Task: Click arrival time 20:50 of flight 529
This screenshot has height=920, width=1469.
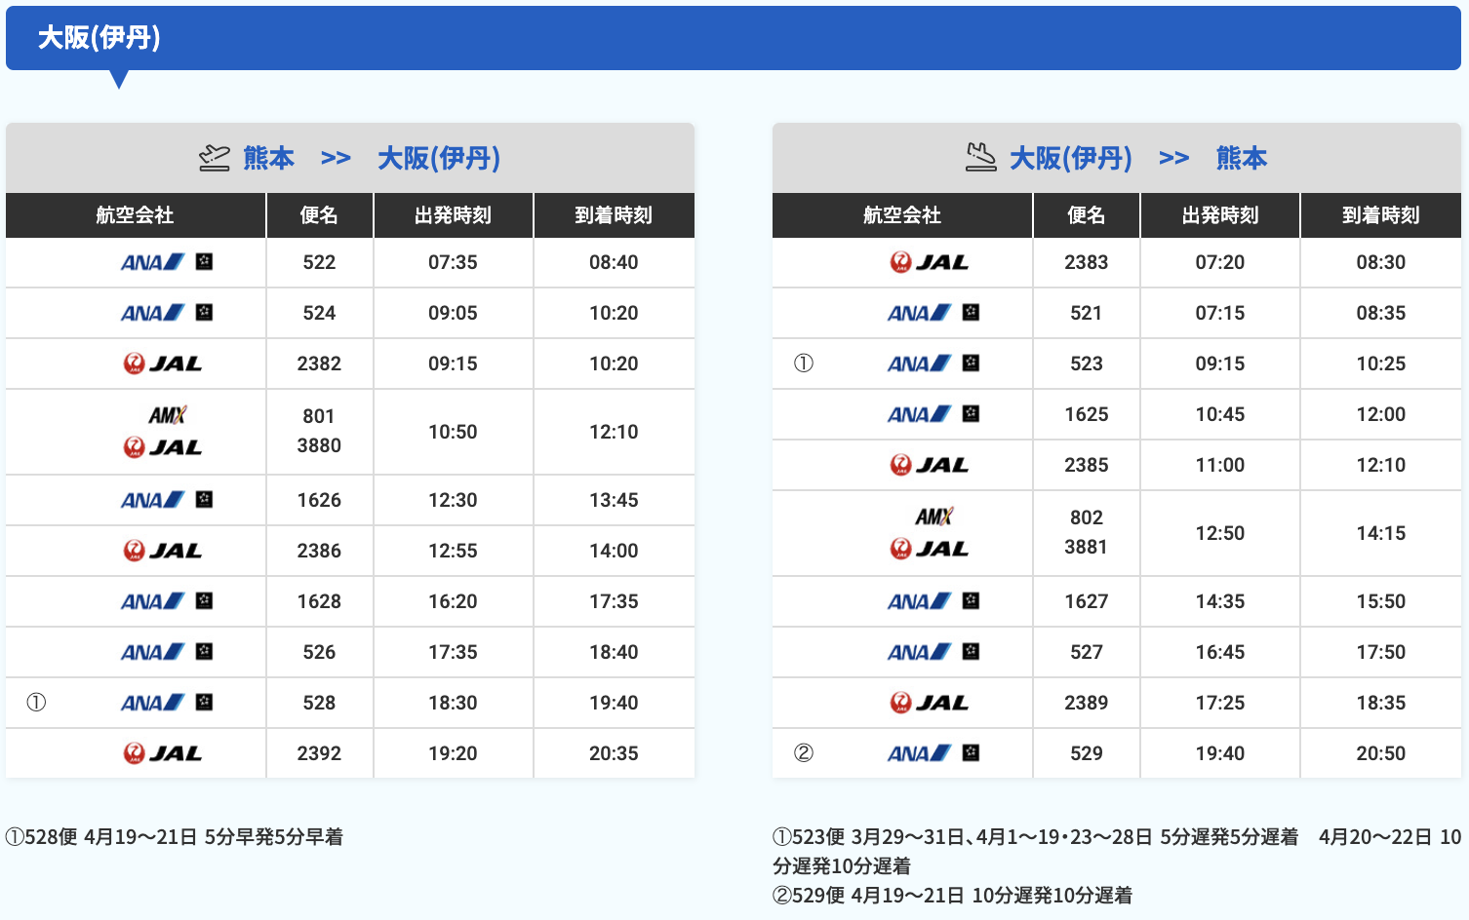Action: (x=1381, y=753)
